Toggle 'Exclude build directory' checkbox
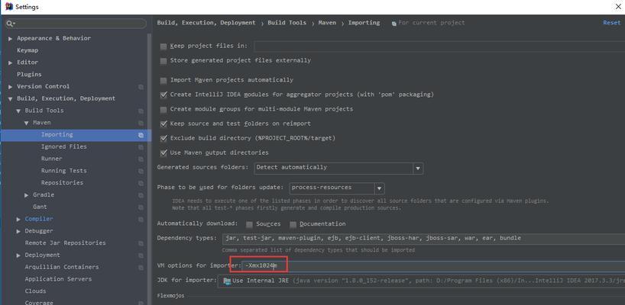This screenshot has height=305, width=625. [x=164, y=138]
